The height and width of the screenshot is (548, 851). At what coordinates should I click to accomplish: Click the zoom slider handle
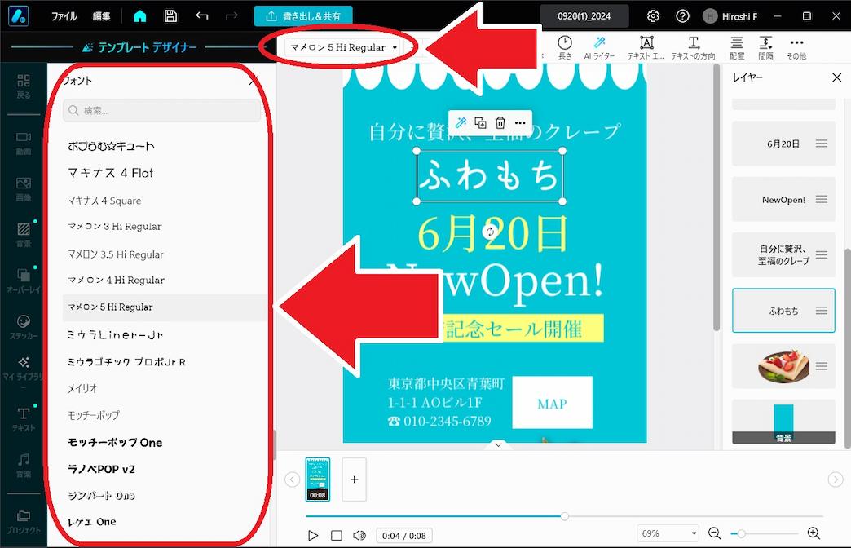pos(741,533)
